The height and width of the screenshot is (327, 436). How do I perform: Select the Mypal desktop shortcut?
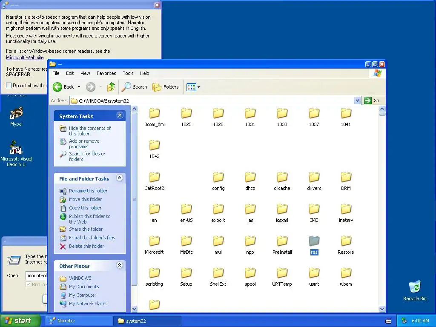(x=17, y=117)
